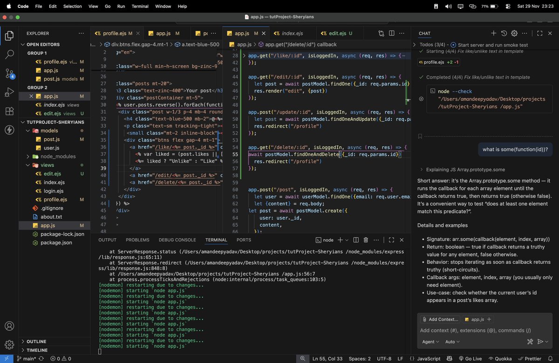Open the Selection menu
559x363 pixels.
click(72, 6)
